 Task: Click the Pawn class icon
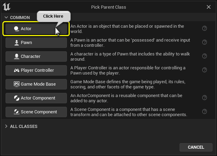16,43
